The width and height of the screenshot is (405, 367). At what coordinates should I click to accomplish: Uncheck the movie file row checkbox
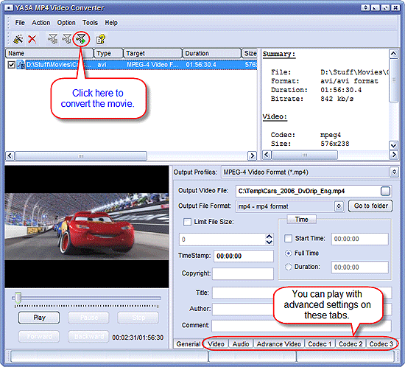click(x=11, y=64)
